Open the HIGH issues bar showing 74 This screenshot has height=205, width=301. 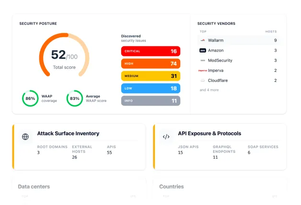(150, 64)
